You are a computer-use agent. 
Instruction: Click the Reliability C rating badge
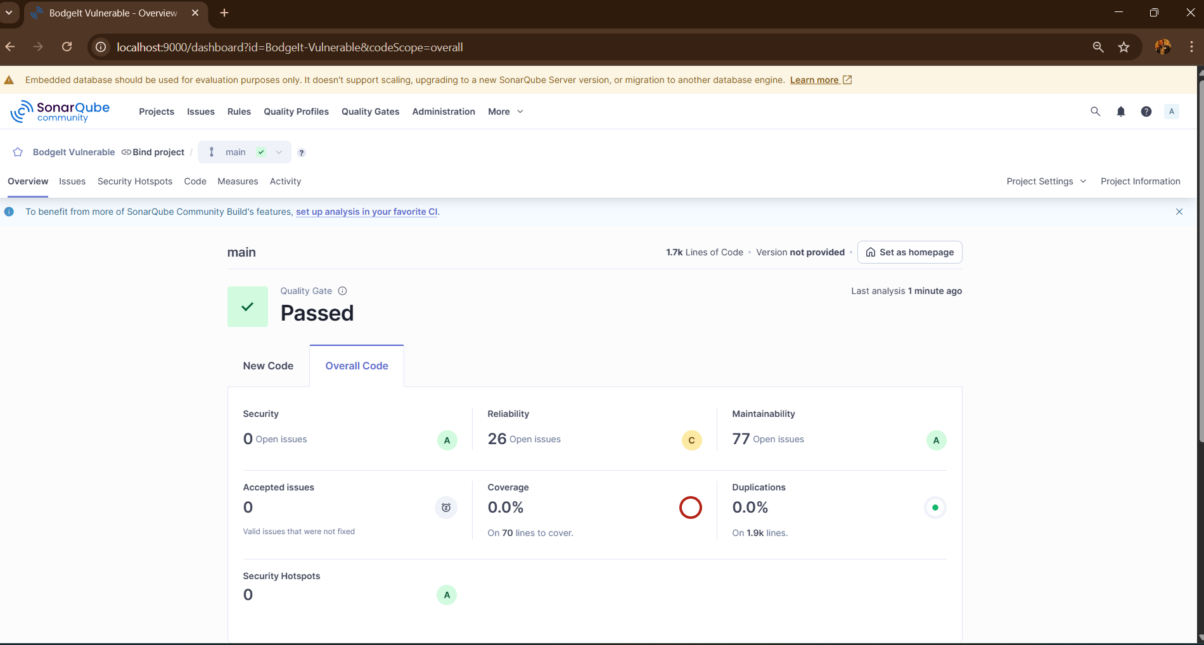click(691, 440)
